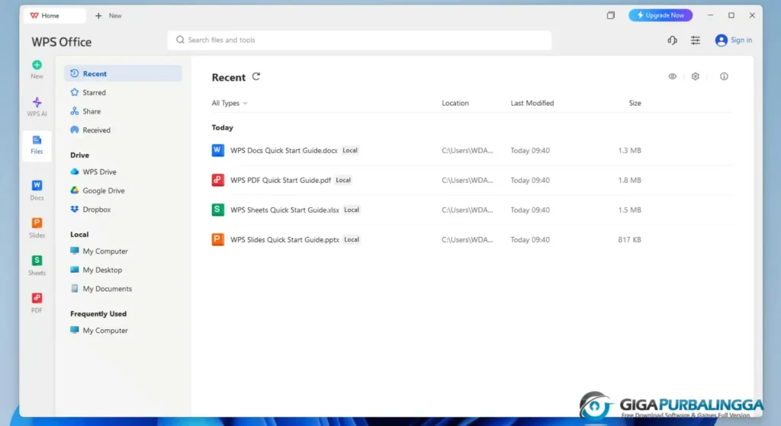Toggle the eye visibility icon above file list
The image size is (781, 426).
click(673, 77)
